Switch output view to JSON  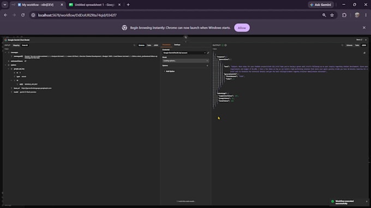click(x=364, y=45)
